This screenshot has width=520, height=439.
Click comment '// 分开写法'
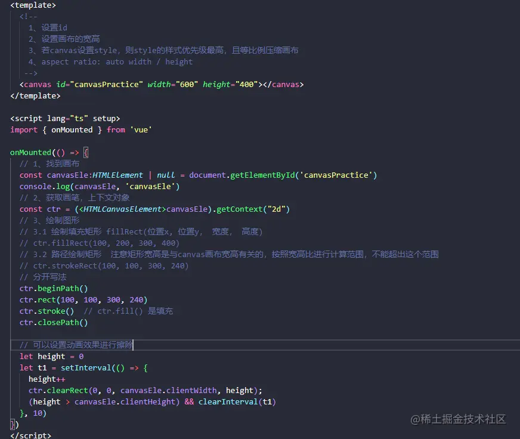43,277
